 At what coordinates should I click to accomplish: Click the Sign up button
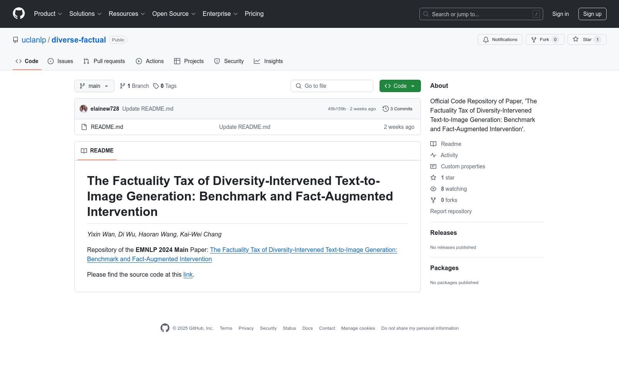pos(592,14)
